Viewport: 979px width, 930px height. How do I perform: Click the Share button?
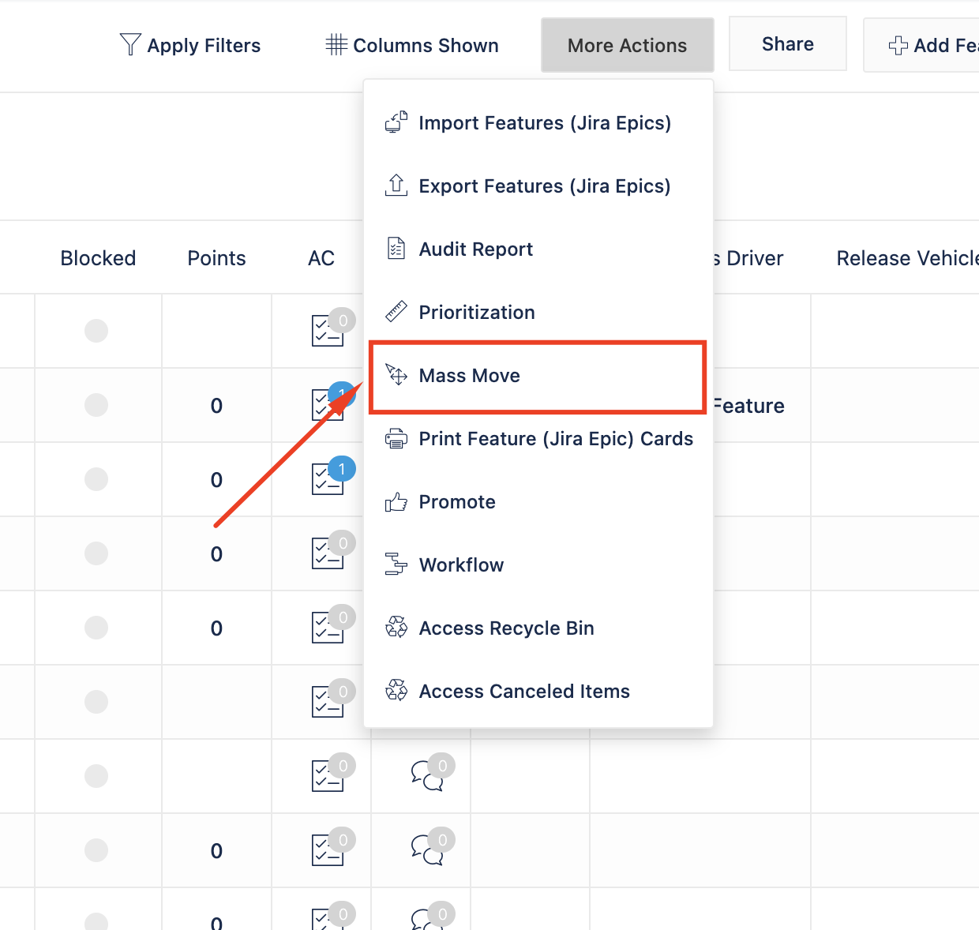787,44
